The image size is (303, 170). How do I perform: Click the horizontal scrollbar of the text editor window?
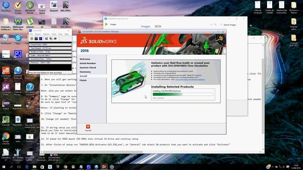point(92,152)
